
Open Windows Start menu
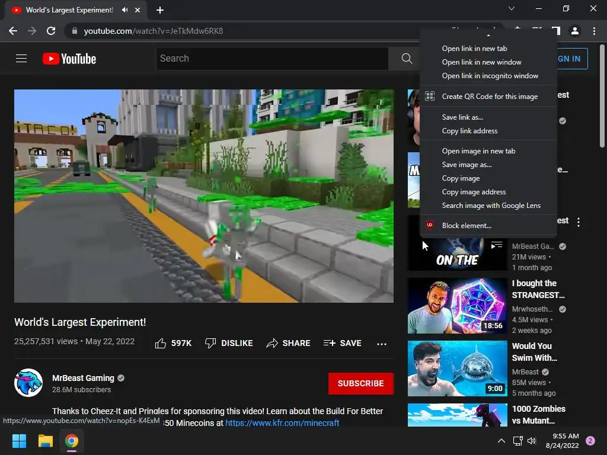(x=19, y=441)
